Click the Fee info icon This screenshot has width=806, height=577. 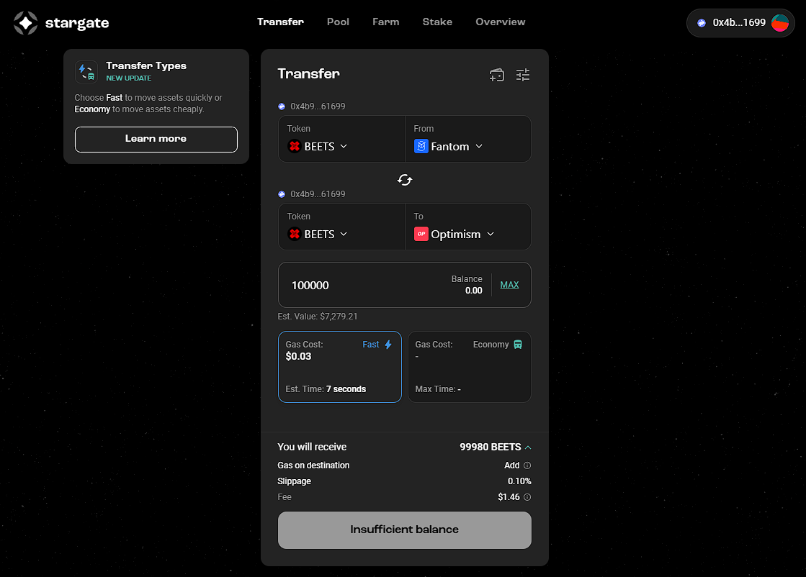(x=527, y=497)
